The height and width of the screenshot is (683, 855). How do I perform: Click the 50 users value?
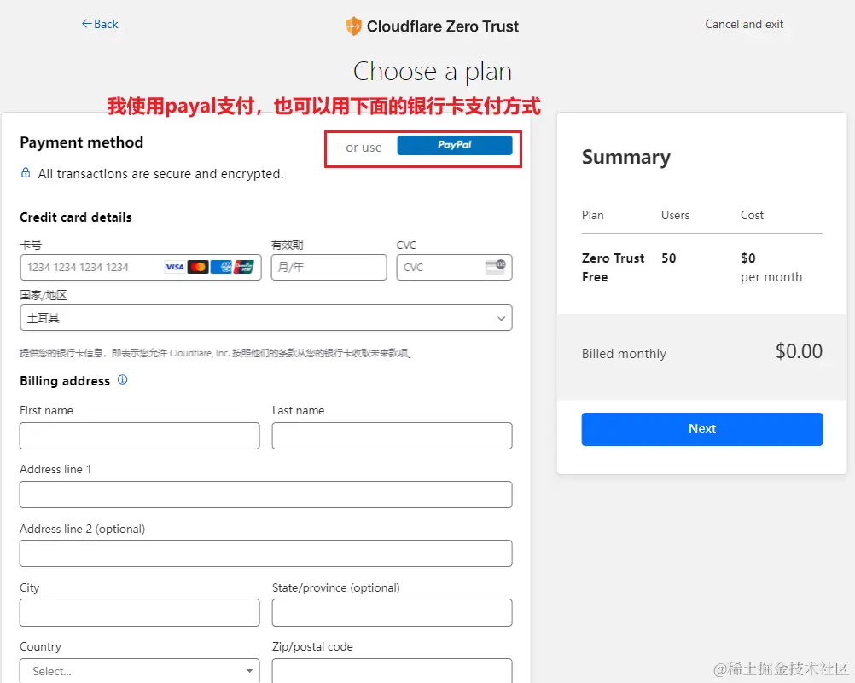668,258
